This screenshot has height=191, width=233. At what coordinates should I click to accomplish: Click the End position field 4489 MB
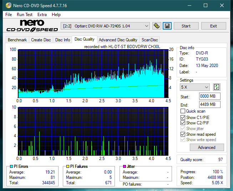coord(210,104)
